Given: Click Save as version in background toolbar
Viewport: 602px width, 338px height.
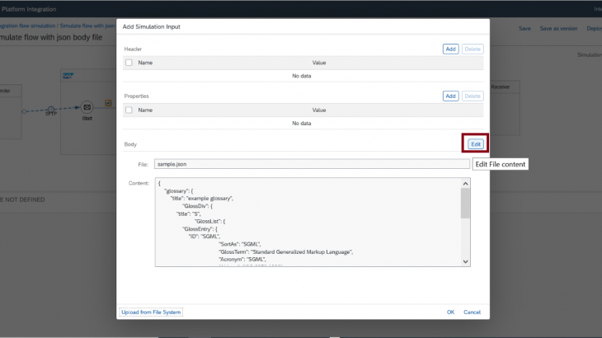Looking at the screenshot, I should pyautogui.click(x=558, y=28).
